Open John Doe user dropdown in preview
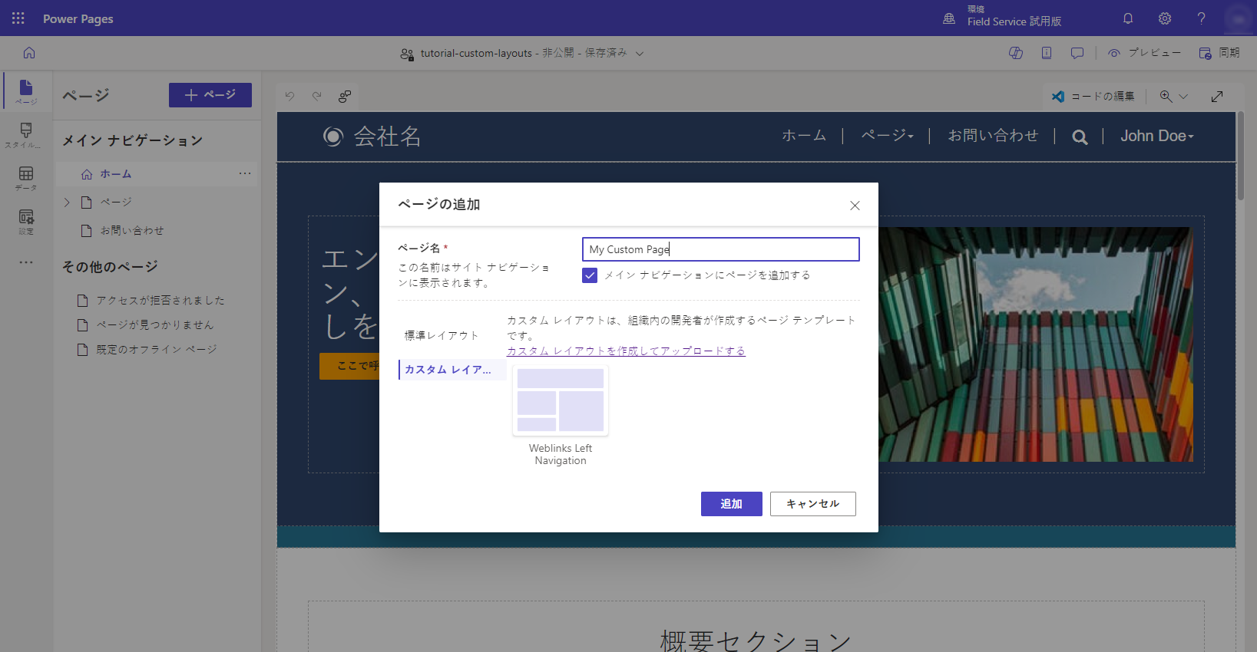 pyautogui.click(x=1157, y=136)
